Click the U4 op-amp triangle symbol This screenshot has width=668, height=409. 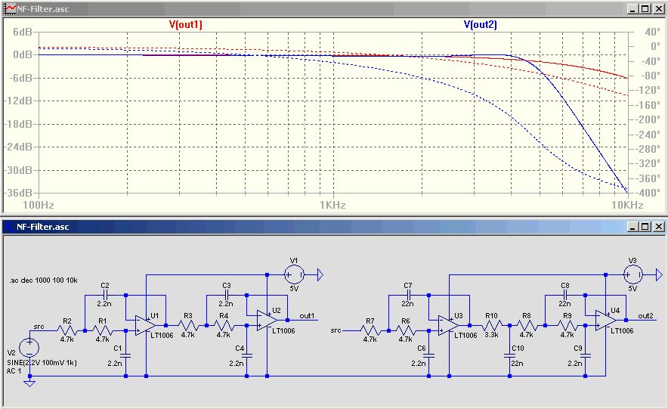pyautogui.click(x=605, y=321)
